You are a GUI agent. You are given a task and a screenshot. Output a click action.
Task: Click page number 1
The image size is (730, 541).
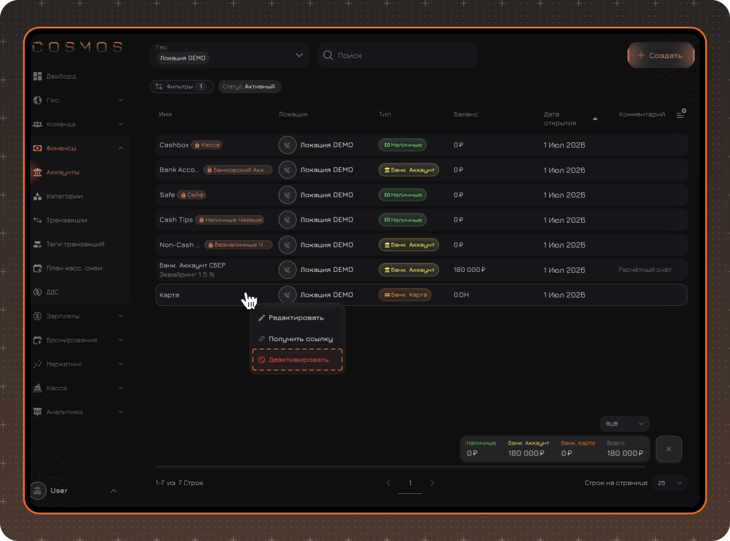pos(410,483)
